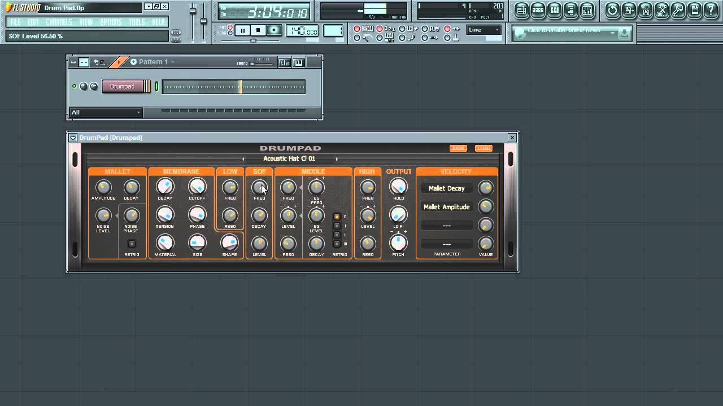Go to the next Drumpad preset
Image resolution: width=723 pixels, height=406 pixels.
click(x=337, y=159)
